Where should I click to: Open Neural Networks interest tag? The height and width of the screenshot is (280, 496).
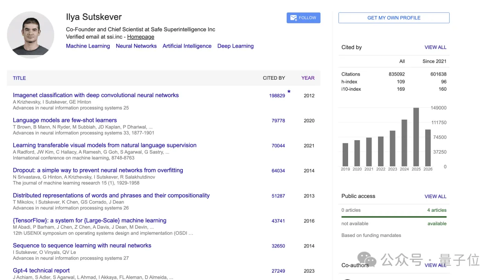(136, 46)
